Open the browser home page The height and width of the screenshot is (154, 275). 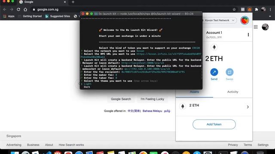pos(25,9)
